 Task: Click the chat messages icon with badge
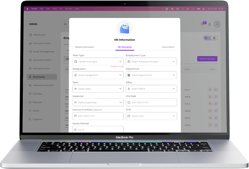click(203, 24)
